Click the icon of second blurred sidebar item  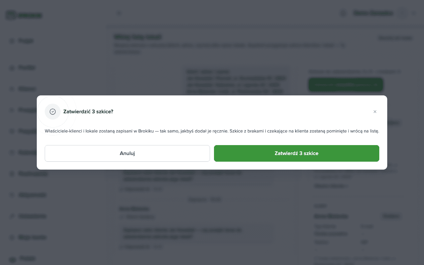12,68
